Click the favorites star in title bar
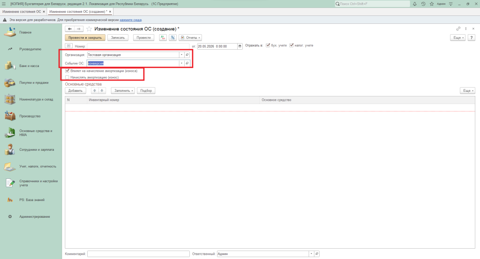 432,4
